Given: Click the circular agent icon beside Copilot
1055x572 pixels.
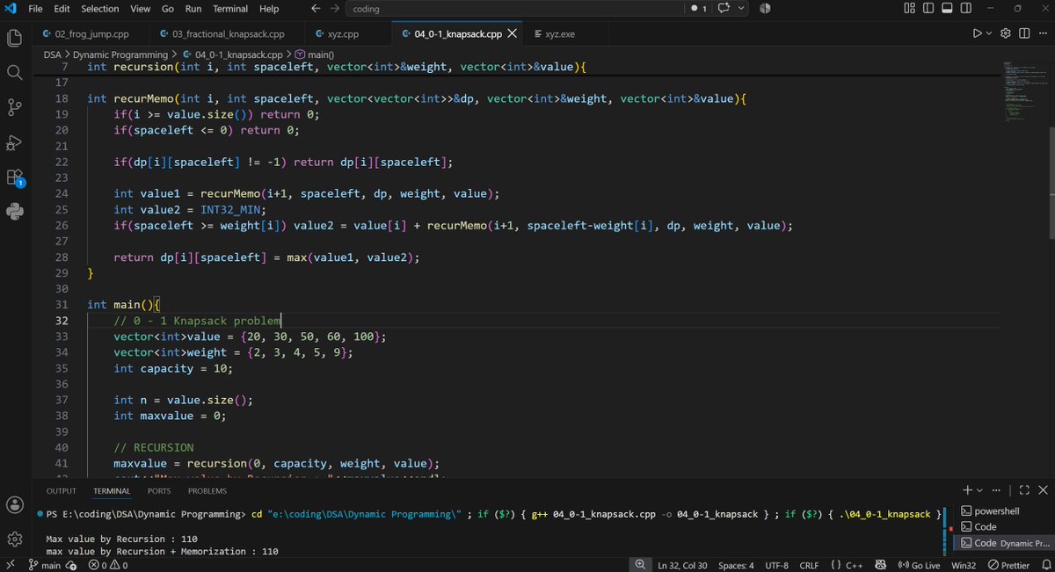Looking at the screenshot, I should pyautogui.click(x=765, y=9).
